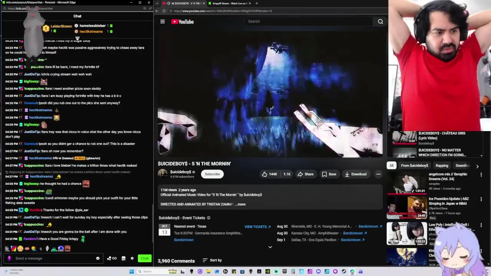The height and width of the screenshot is (276, 491).
Task: Open Discord from the taskbar
Action: point(318,271)
